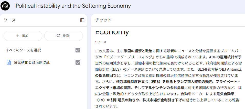The height and width of the screenshot is (109, 245).
Task: Click the ソース panel heading
Action: pyautogui.click(x=9, y=20)
